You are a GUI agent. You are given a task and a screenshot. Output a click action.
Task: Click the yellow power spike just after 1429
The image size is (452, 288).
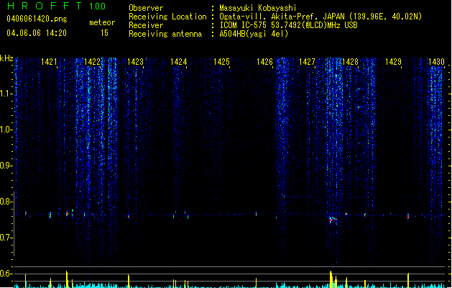coord(408,281)
